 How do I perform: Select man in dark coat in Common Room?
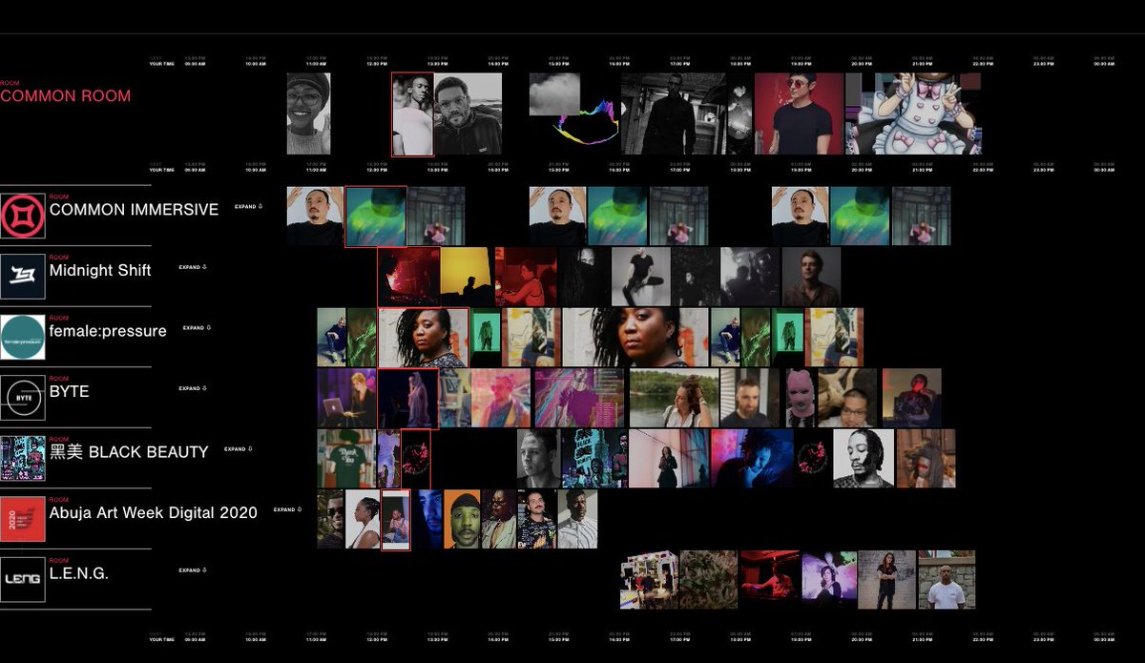[673, 114]
